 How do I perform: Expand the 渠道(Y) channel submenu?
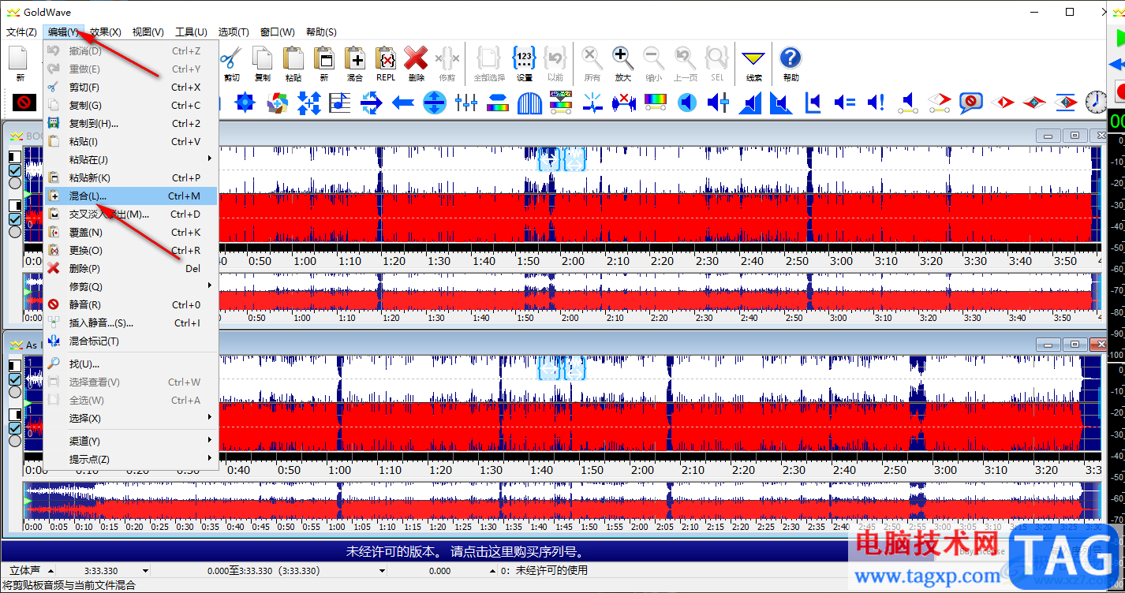131,441
